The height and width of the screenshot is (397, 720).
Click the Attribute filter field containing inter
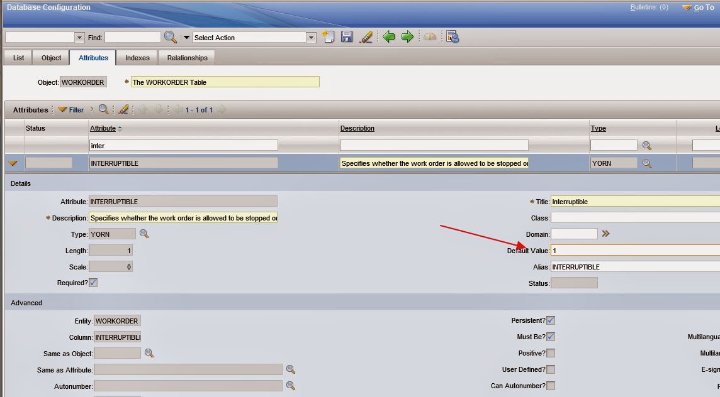pyautogui.click(x=183, y=146)
